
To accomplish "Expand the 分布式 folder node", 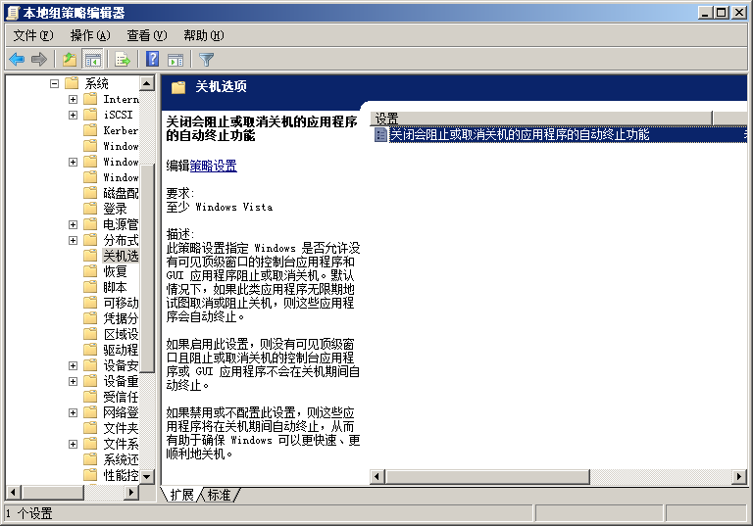I will click(74, 240).
